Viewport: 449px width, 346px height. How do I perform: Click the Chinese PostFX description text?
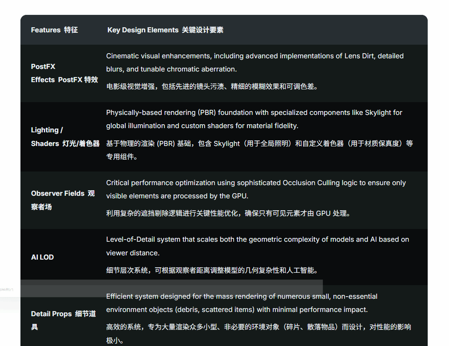coord(212,86)
